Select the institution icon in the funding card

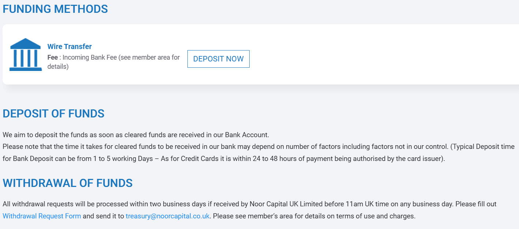click(25, 54)
